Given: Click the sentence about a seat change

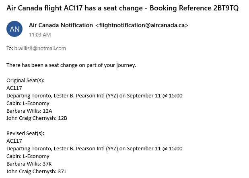Looking at the screenshot, I should pyautogui.click(x=71, y=65).
